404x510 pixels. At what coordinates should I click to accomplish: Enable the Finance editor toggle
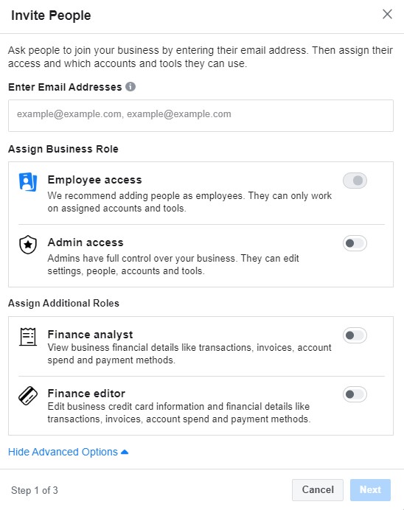pyautogui.click(x=355, y=394)
